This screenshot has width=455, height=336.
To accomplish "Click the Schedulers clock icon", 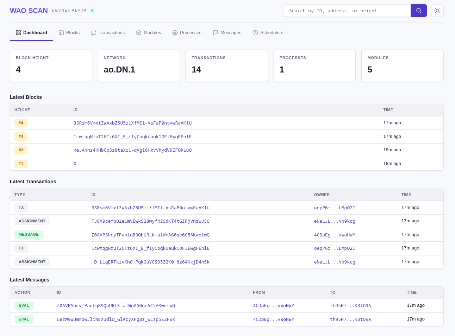I will 255,33.
